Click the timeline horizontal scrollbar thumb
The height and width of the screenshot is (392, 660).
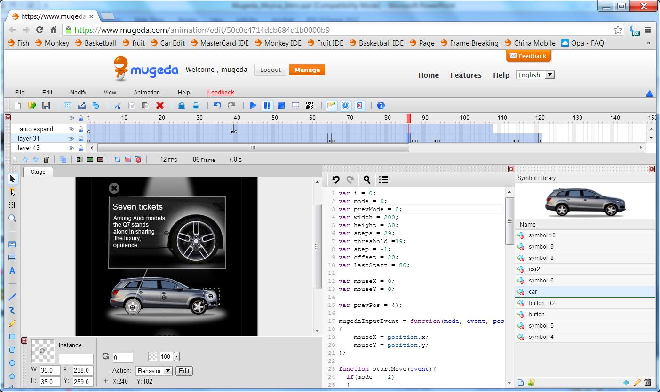253,148
